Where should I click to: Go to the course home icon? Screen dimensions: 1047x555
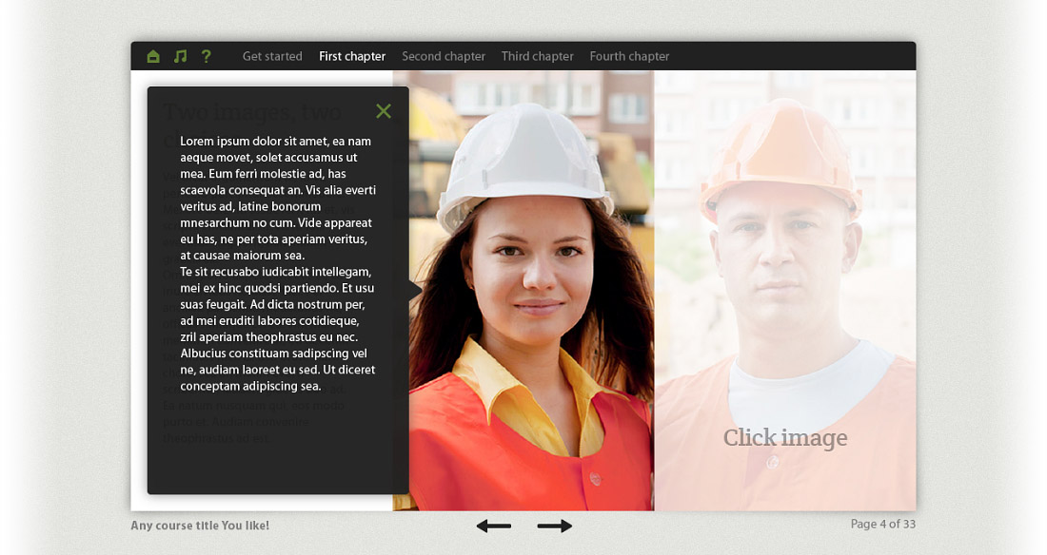[x=153, y=57]
